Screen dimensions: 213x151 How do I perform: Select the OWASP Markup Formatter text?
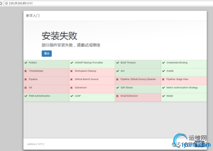(x=89, y=63)
